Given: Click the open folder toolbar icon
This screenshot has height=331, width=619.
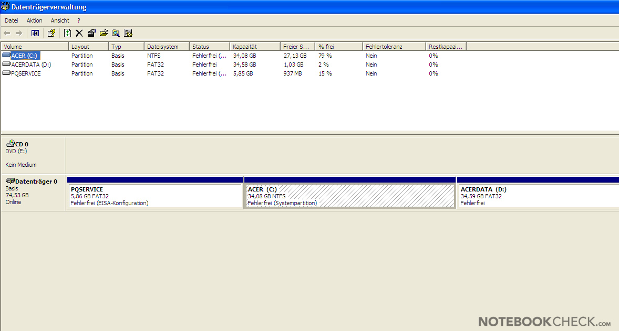Looking at the screenshot, I should [104, 33].
